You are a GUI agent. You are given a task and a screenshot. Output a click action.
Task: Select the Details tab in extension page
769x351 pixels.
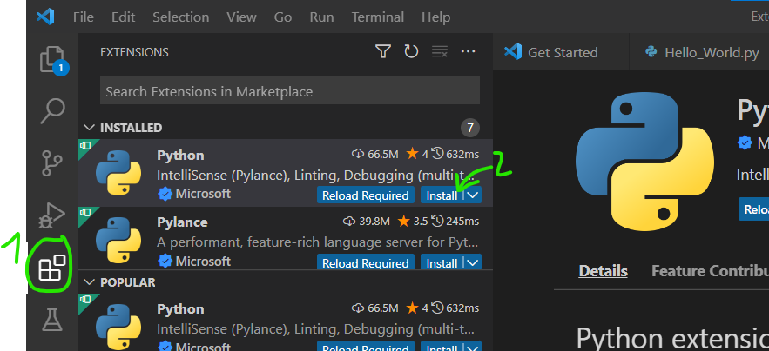pyautogui.click(x=603, y=271)
